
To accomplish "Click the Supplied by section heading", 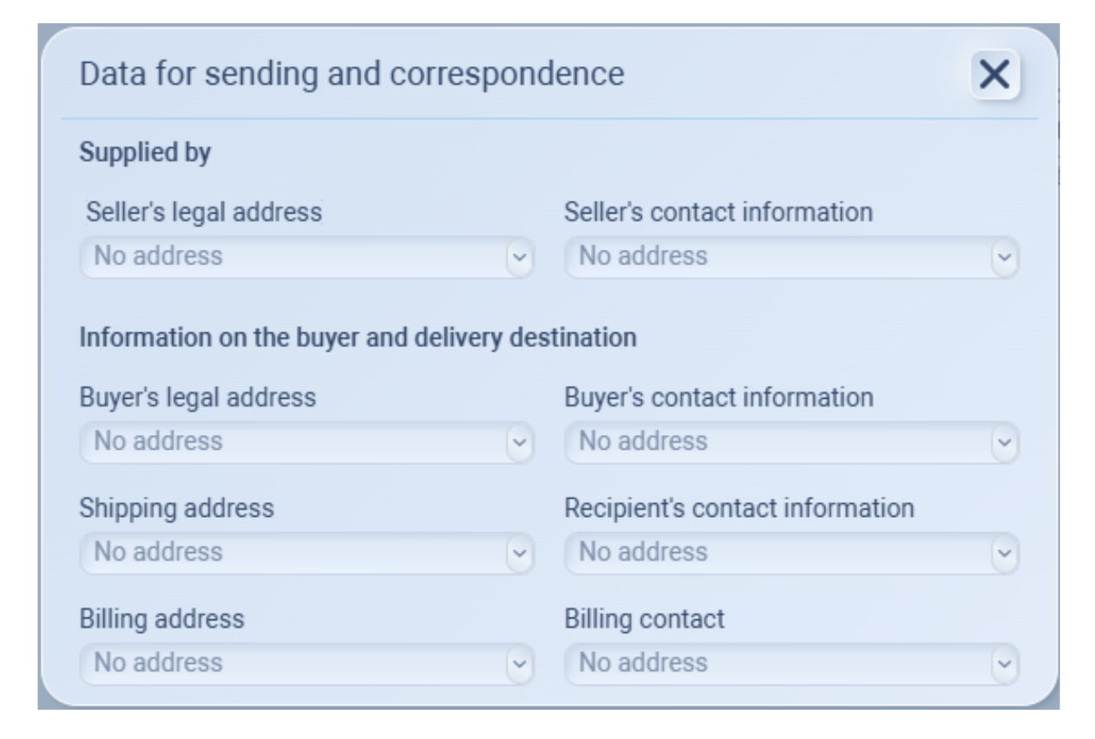I will [145, 153].
